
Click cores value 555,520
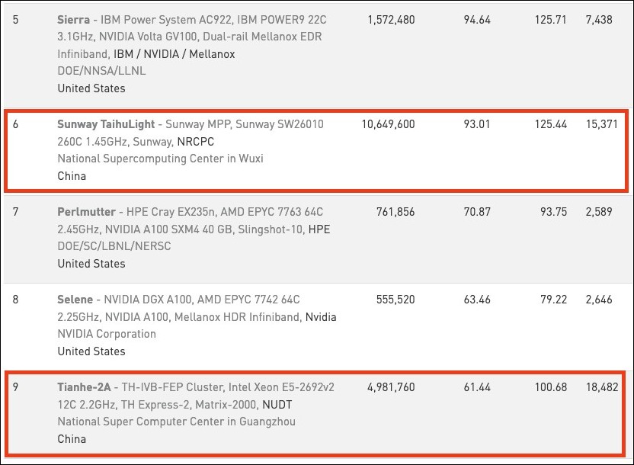point(395,300)
